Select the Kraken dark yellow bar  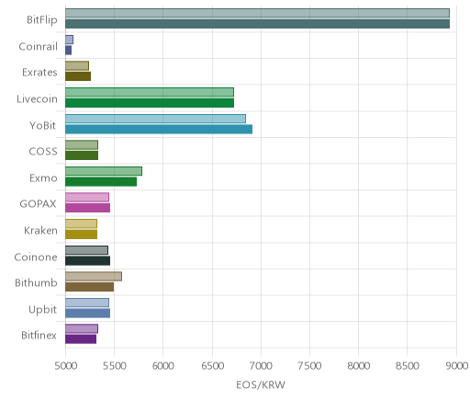pyautogui.click(x=81, y=235)
